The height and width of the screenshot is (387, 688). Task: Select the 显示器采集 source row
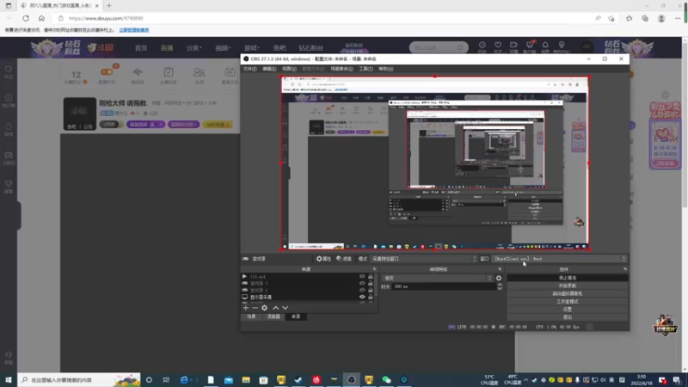pos(307,297)
